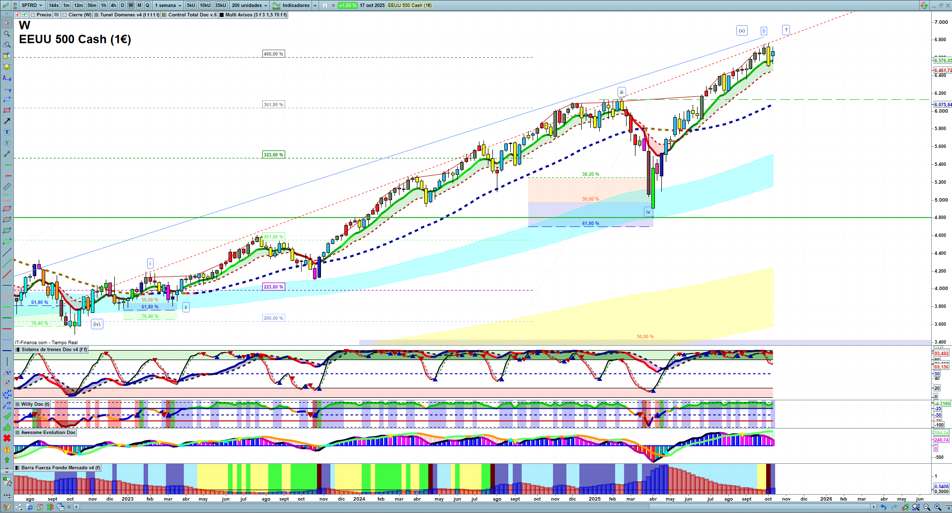The image size is (952, 513).
Task: Select the magnifier zoom tool
Action: 7,34
